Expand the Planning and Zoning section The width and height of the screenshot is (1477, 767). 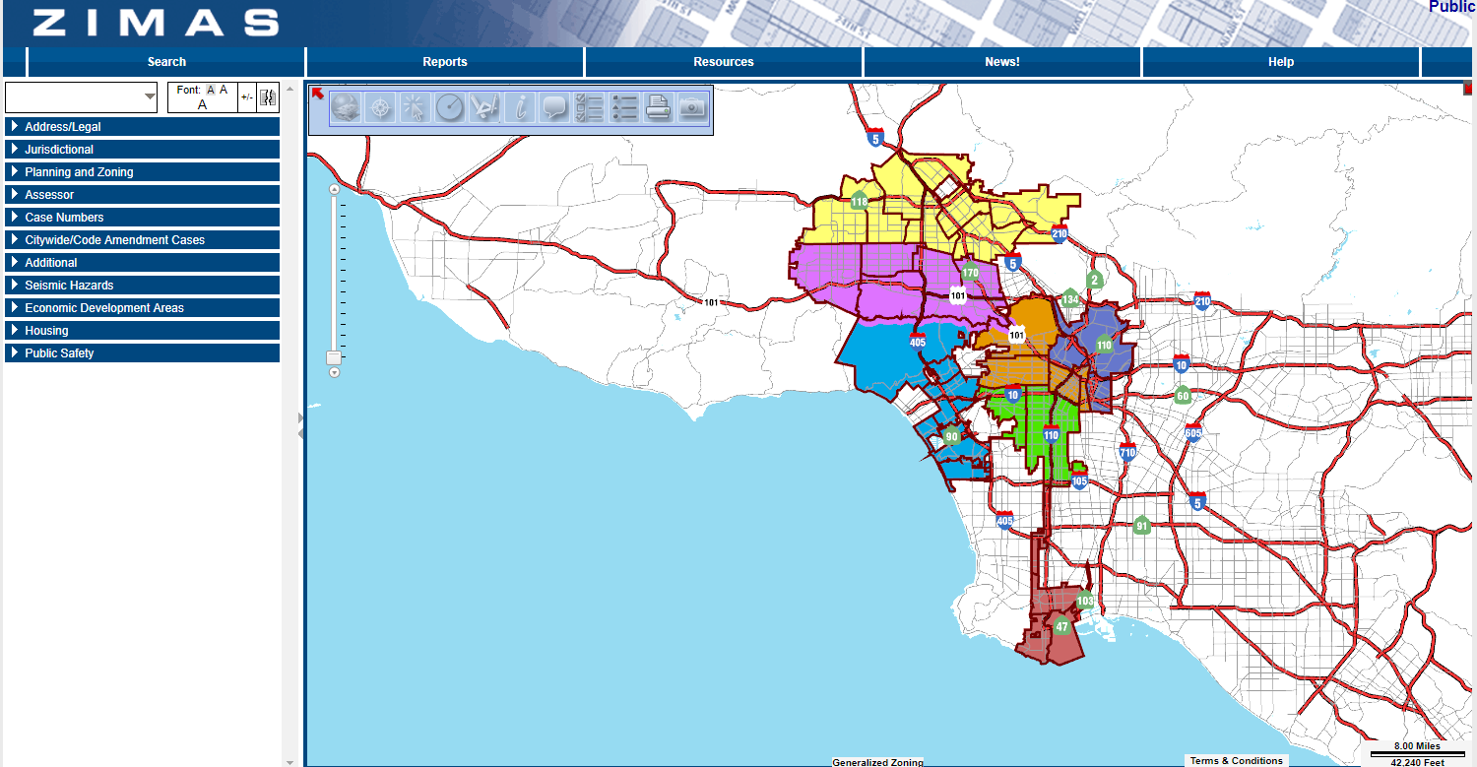142,171
